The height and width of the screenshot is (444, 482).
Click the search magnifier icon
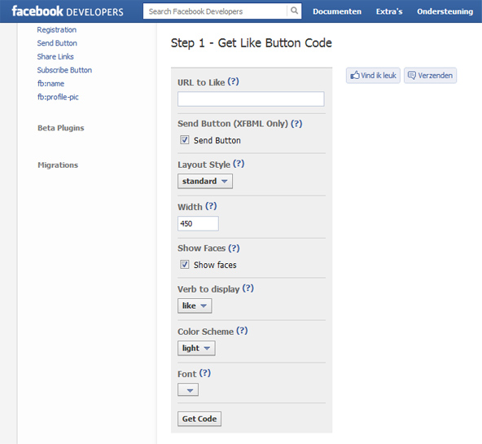click(294, 11)
